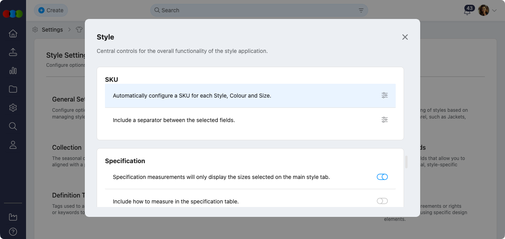Click the Style dialog scrollbar
The width and height of the screenshot is (505, 239).
406,162
